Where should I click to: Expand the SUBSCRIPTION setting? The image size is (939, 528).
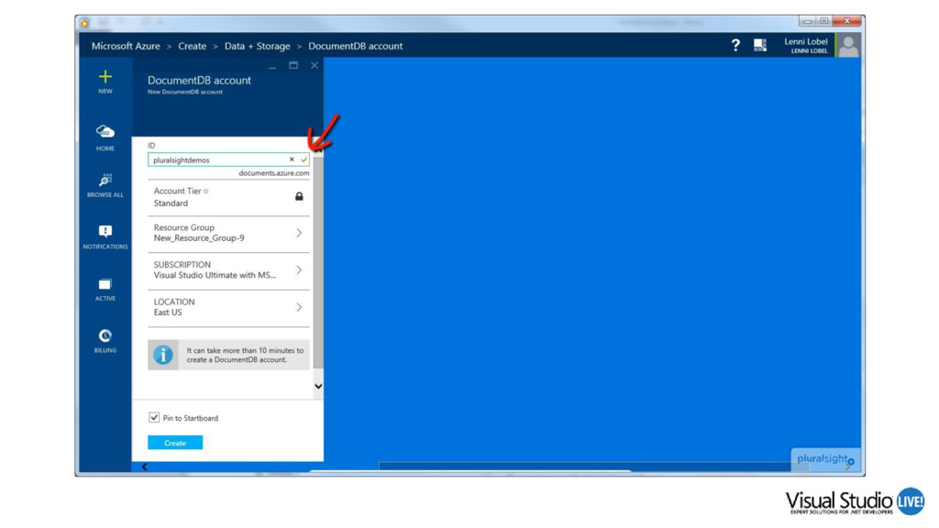[x=228, y=270]
